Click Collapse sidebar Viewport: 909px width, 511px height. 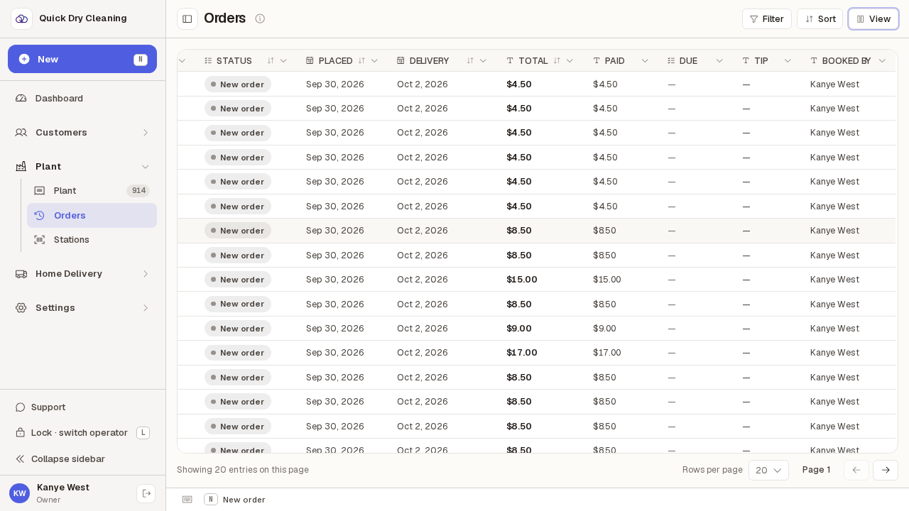82,458
